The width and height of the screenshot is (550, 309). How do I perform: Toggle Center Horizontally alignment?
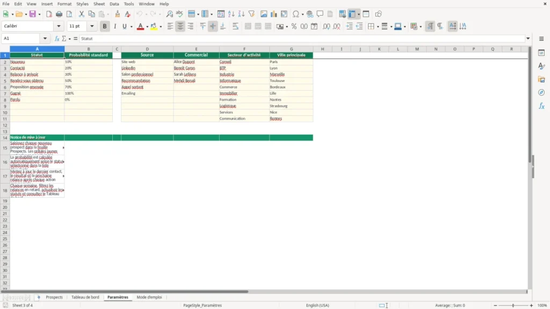coord(180,26)
